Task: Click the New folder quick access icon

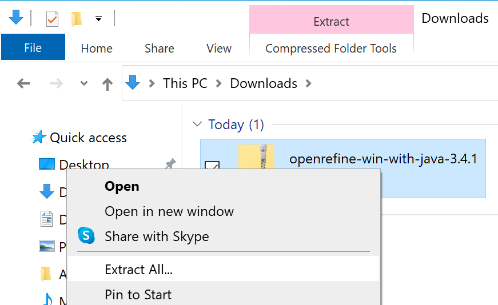Action: 77,19
